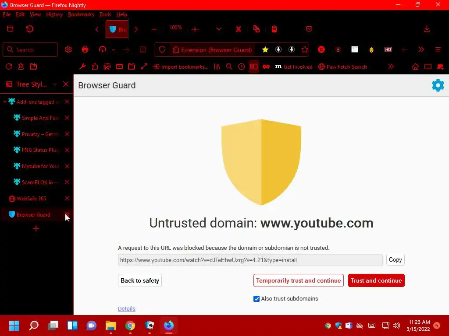Open the History icon beside the sidebar button

click(x=30, y=29)
